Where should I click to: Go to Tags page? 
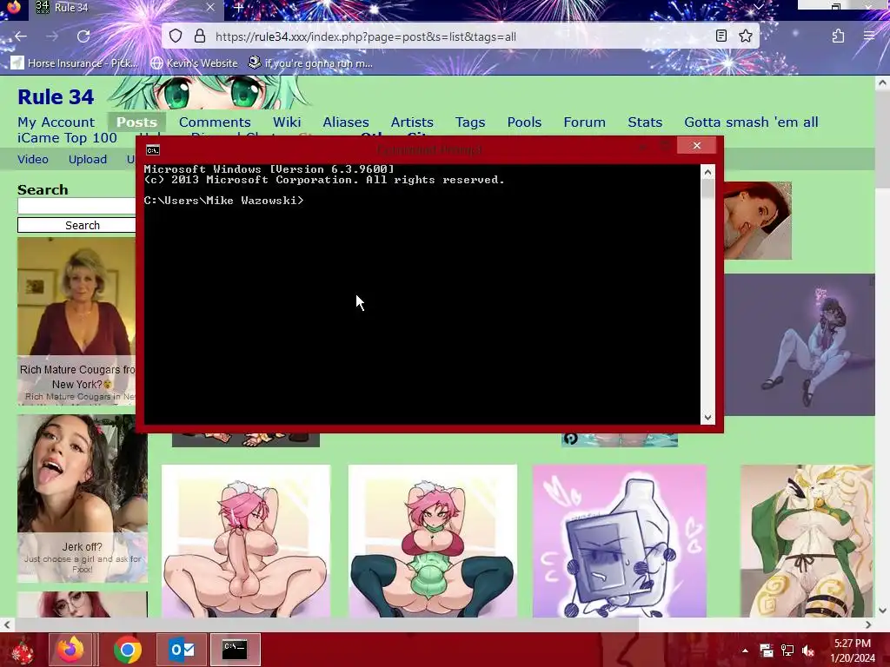pos(470,122)
